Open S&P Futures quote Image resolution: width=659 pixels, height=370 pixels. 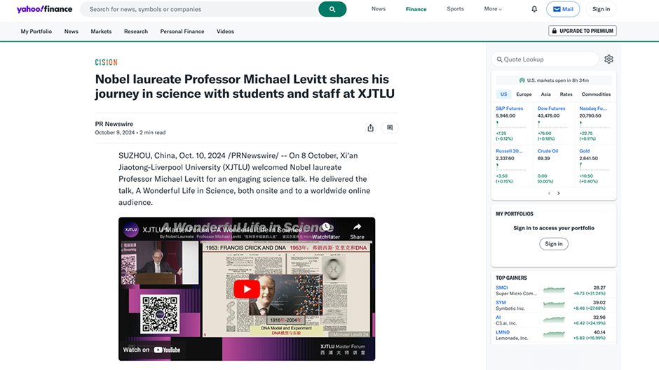click(509, 108)
